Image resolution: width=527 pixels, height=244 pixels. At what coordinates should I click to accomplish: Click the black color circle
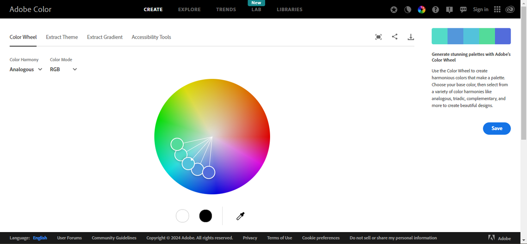[x=205, y=216]
